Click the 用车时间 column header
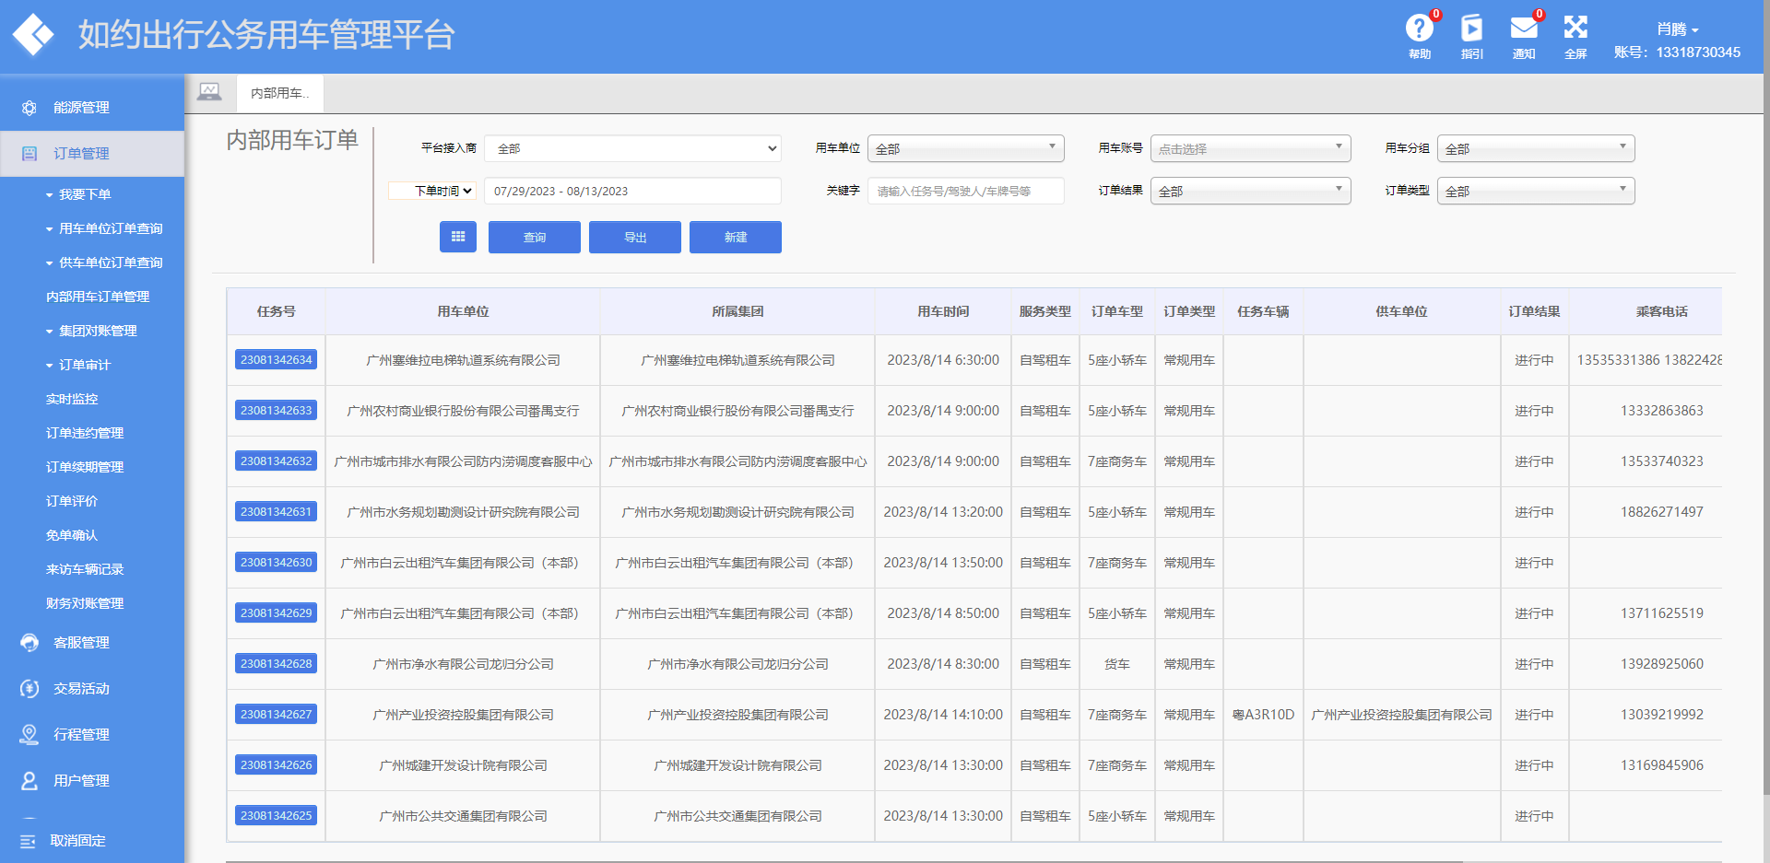 943,311
